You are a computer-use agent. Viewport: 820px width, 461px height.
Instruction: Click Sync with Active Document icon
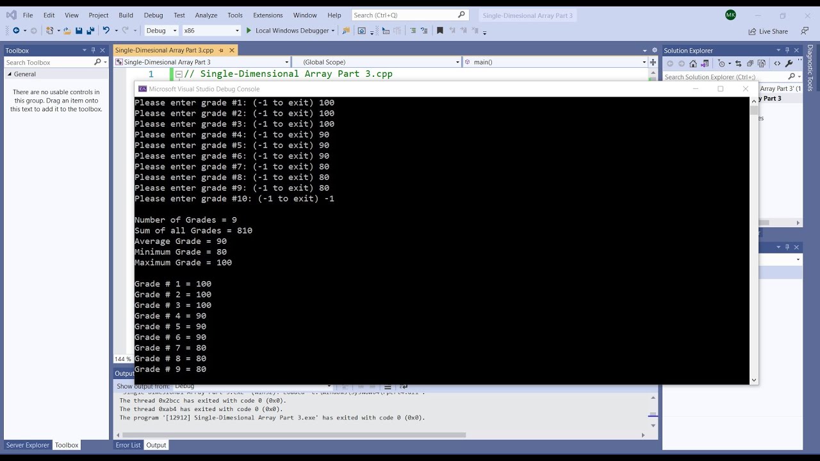[739, 63]
